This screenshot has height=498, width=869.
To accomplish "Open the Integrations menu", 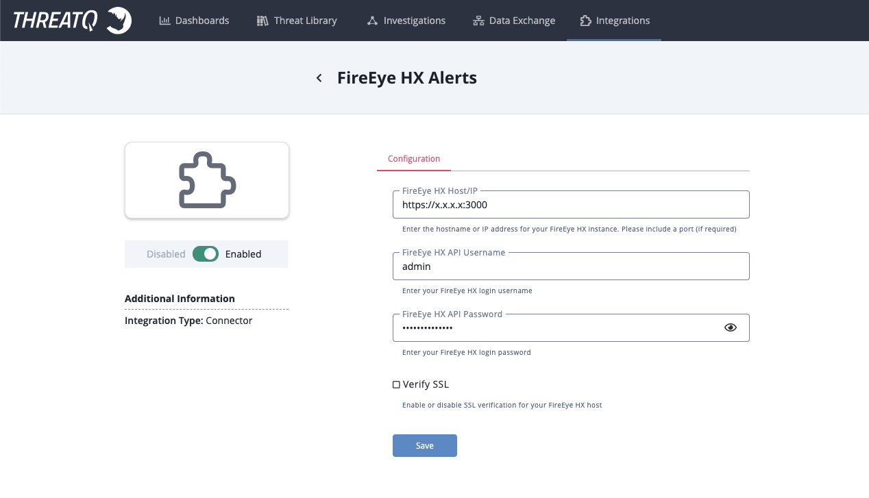I will coord(614,21).
